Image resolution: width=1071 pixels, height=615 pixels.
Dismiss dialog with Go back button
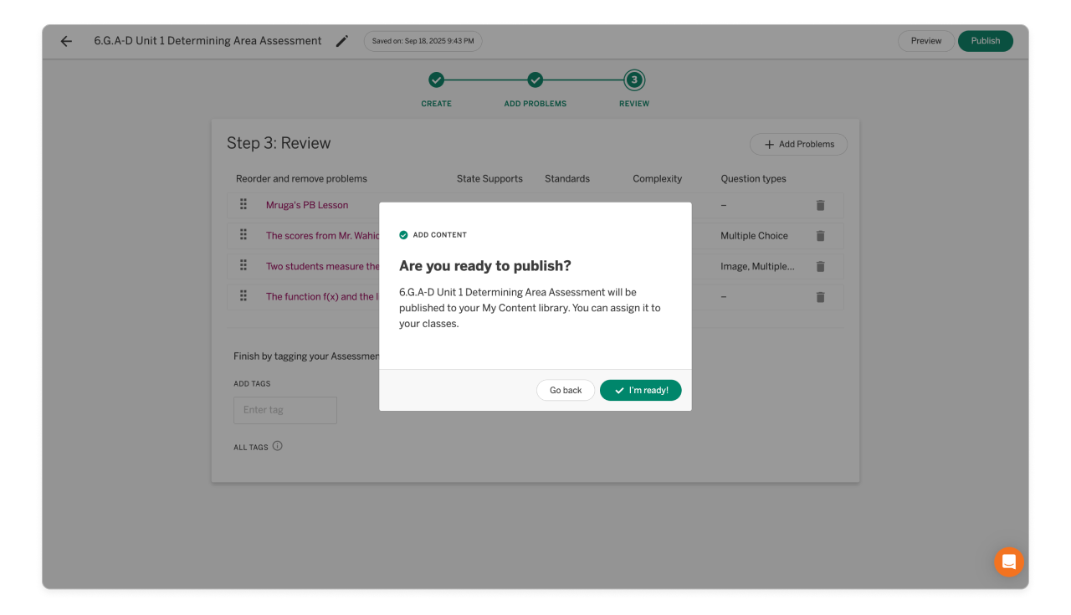point(566,390)
